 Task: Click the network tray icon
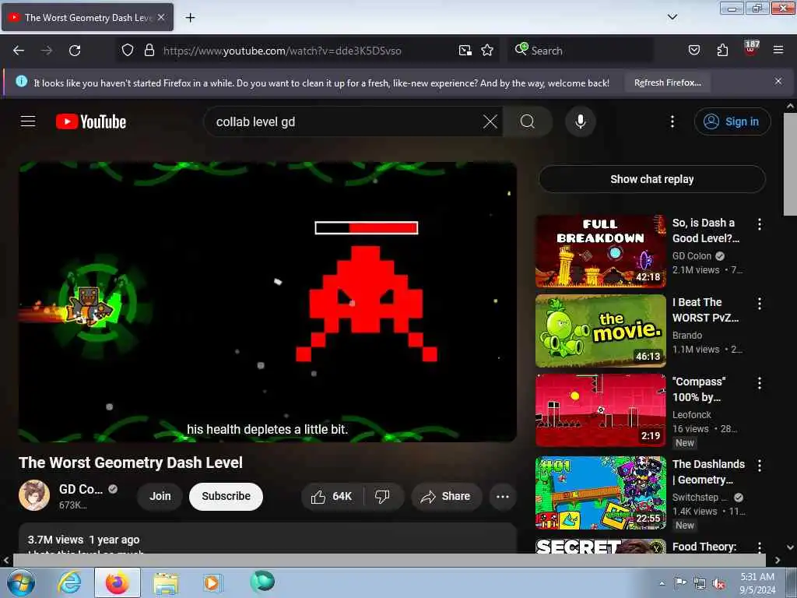coord(700,583)
